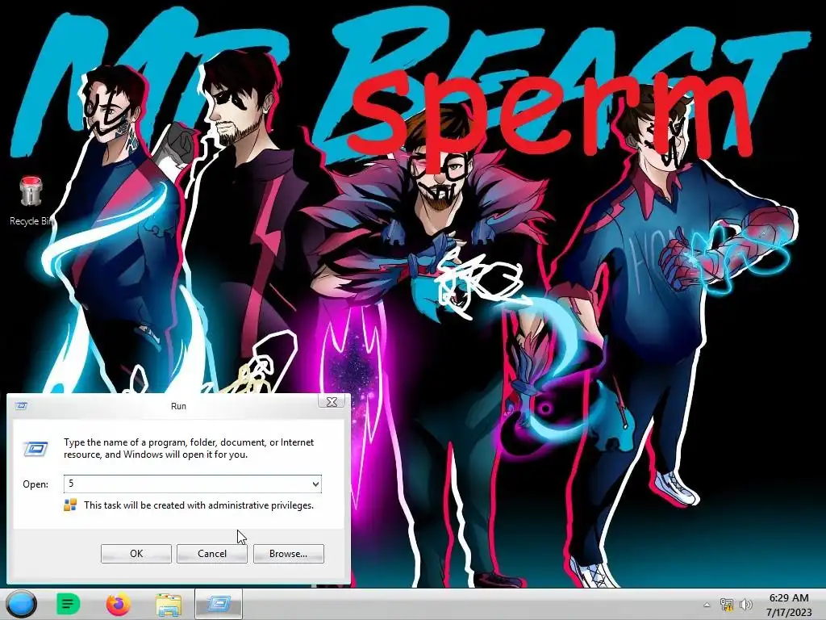Click Cancel in the Run dialog
Image resolution: width=826 pixels, height=620 pixels.
(212, 554)
